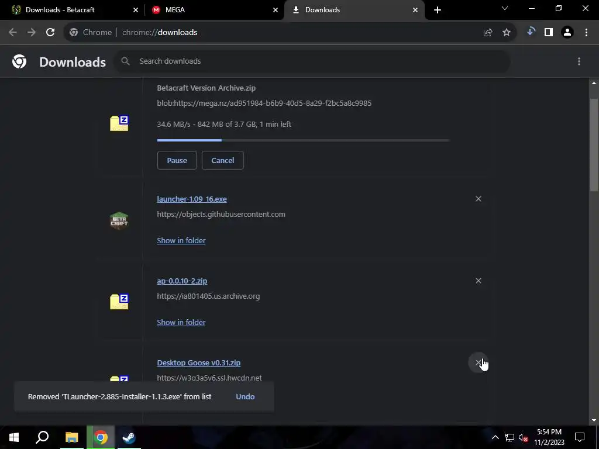Screen dimensions: 599x449
Task: Cancel the Betacraft Version Archive download
Action: pyautogui.click(x=223, y=160)
